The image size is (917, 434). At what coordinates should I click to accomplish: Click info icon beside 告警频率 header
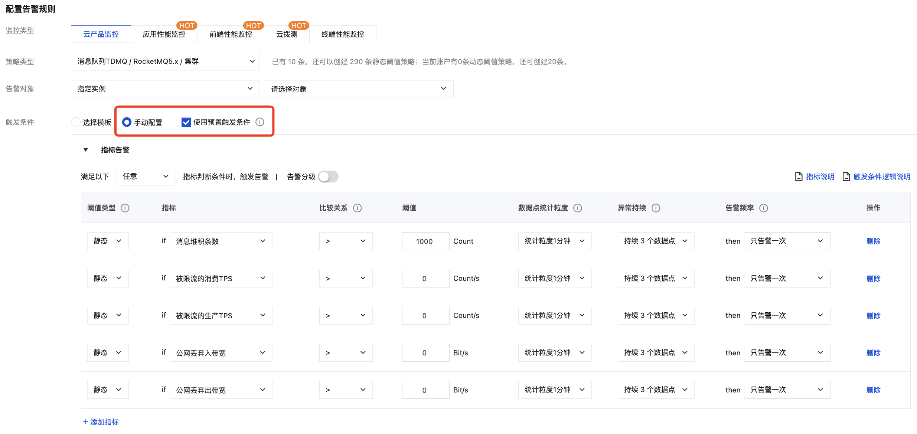tap(764, 208)
